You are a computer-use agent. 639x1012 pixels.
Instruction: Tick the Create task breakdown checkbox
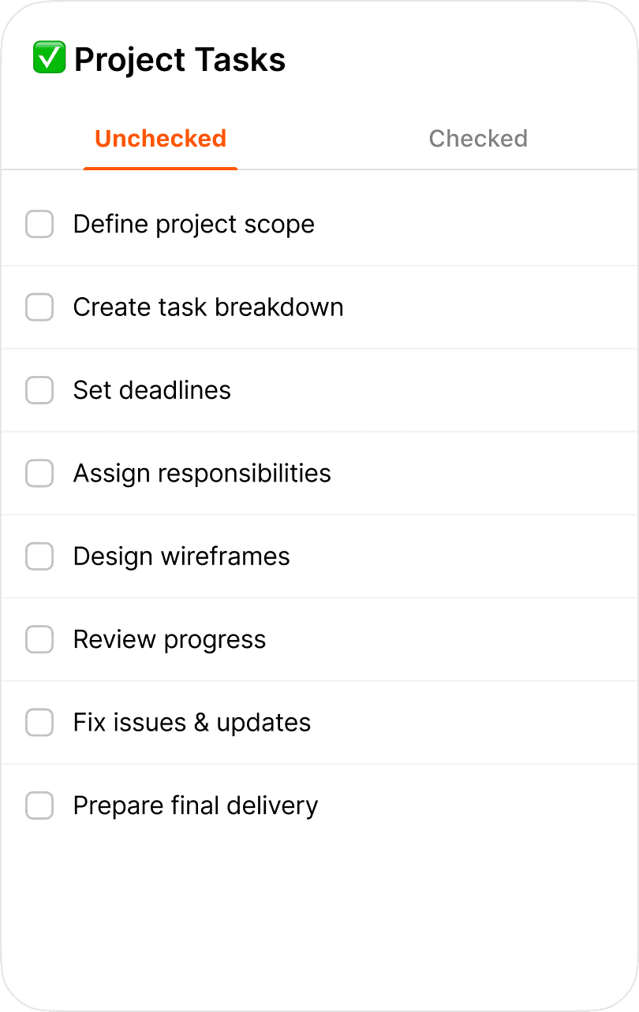[39, 307]
